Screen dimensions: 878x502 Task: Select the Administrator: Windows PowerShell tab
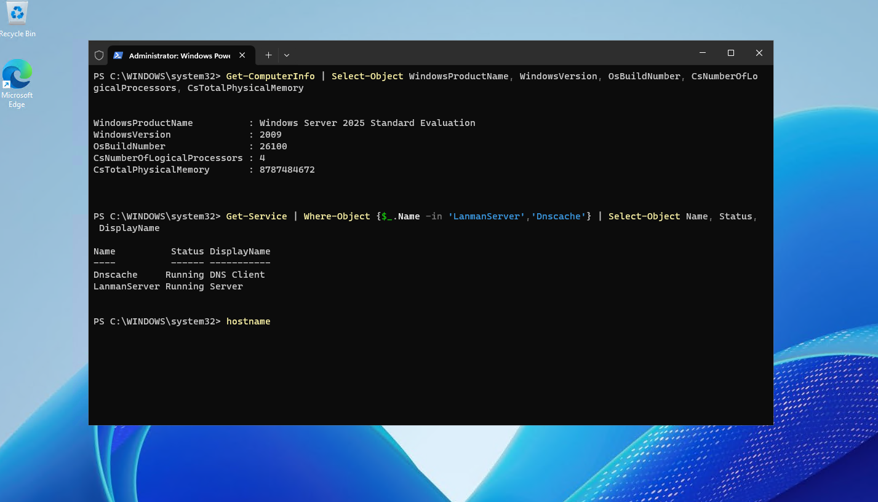coord(180,55)
